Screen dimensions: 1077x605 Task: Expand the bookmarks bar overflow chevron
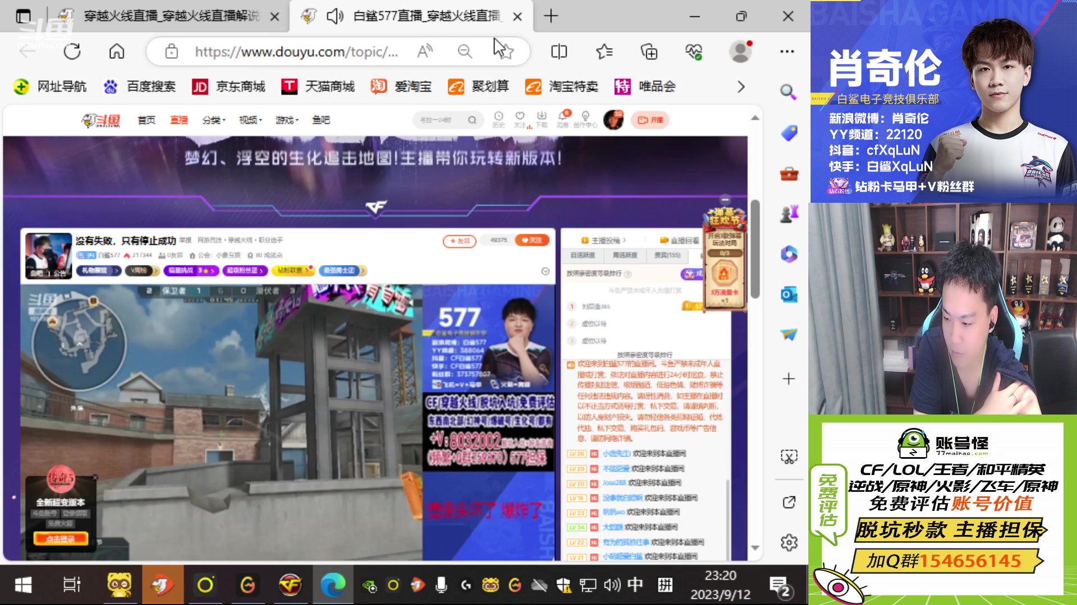pyautogui.click(x=741, y=87)
